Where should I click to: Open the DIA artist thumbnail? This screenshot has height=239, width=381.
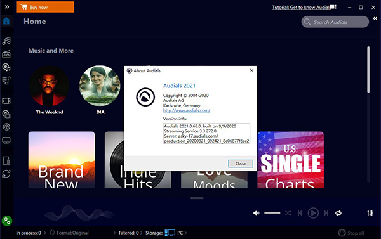(100, 86)
